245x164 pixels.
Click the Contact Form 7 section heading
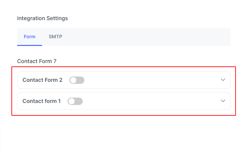(x=37, y=61)
